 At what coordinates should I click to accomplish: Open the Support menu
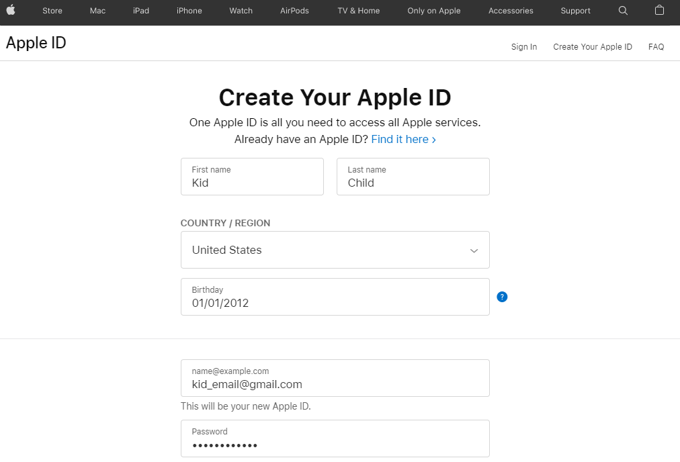(x=575, y=10)
